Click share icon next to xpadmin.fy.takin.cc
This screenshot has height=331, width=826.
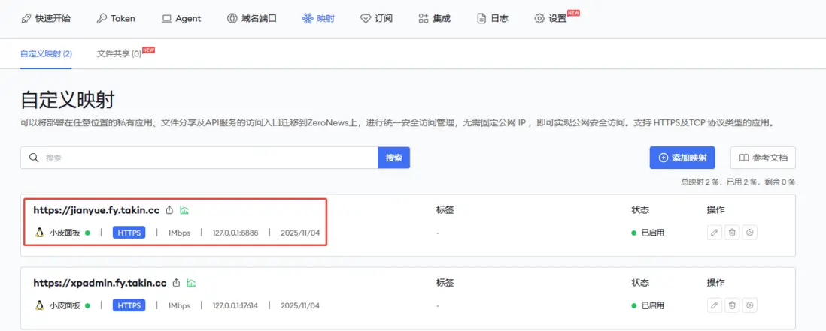[x=177, y=283]
